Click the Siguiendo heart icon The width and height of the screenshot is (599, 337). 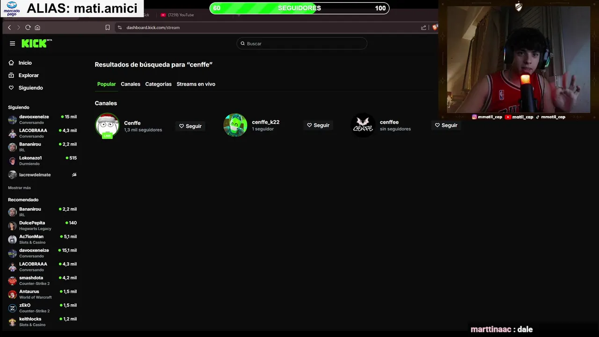pyautogui.click(x=11, y=88)
